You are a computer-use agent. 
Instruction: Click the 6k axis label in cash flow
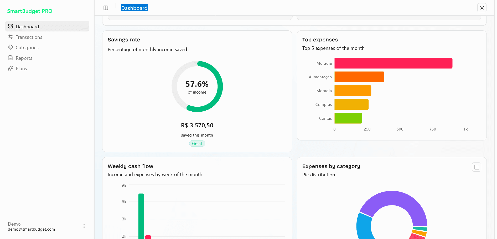point(124,186)
